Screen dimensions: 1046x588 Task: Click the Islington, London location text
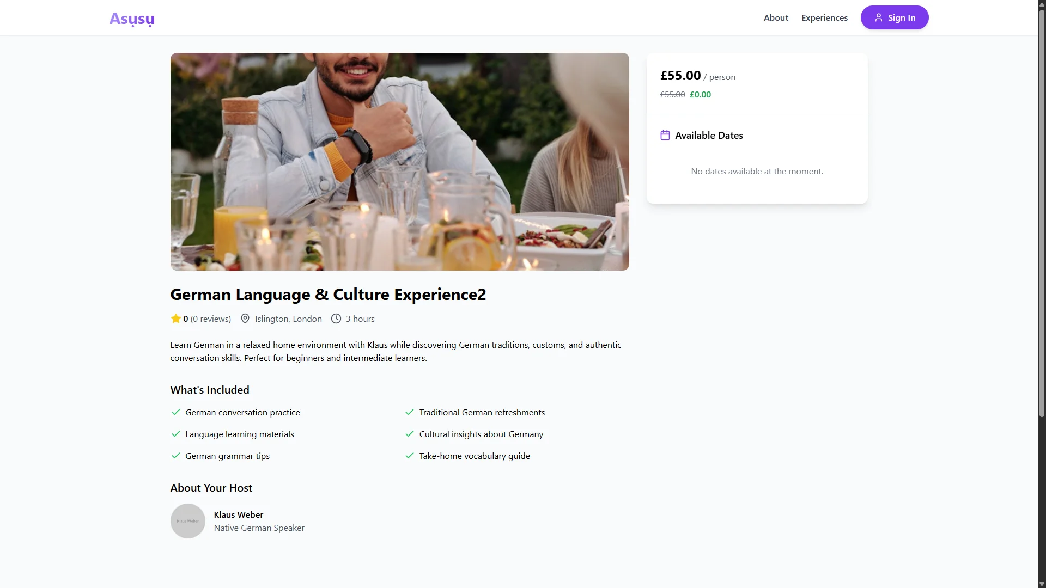pos(288,318)
